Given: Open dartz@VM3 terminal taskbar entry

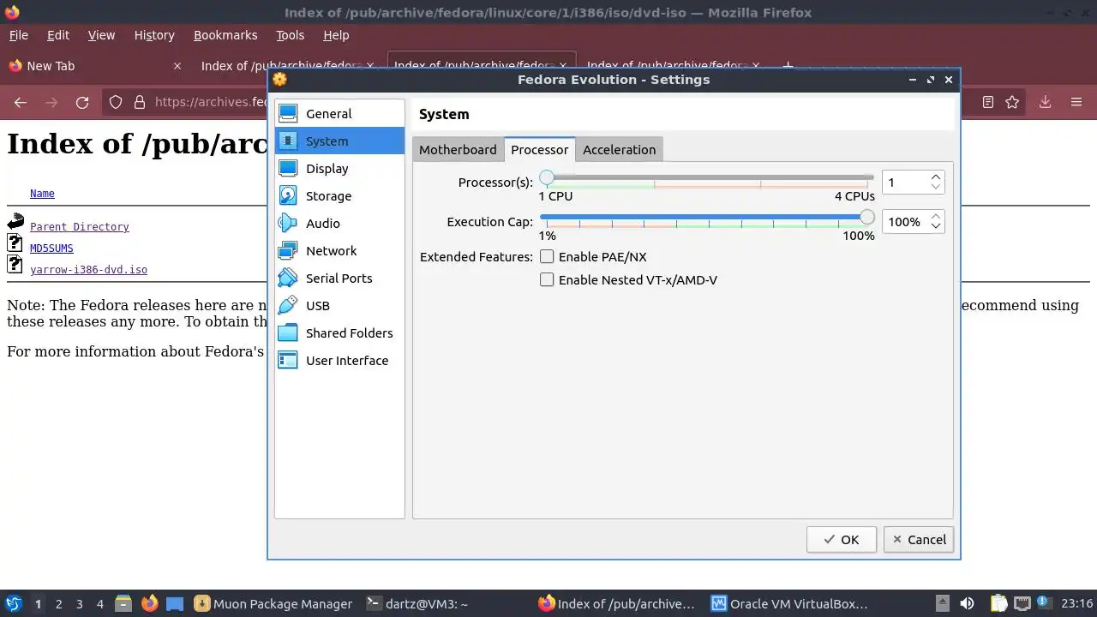Looking at the screenshot, I should click(417, 603).
